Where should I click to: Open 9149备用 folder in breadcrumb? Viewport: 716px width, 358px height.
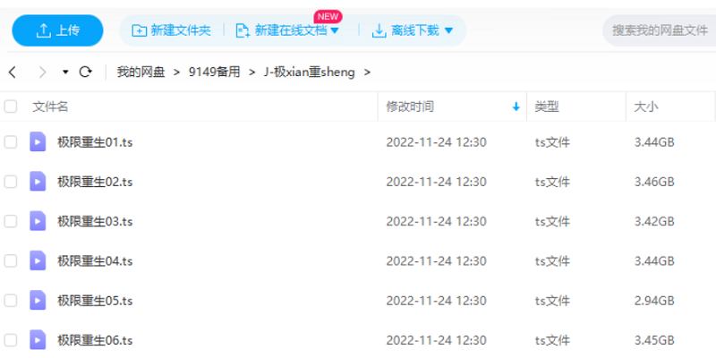tap(214, 72)
